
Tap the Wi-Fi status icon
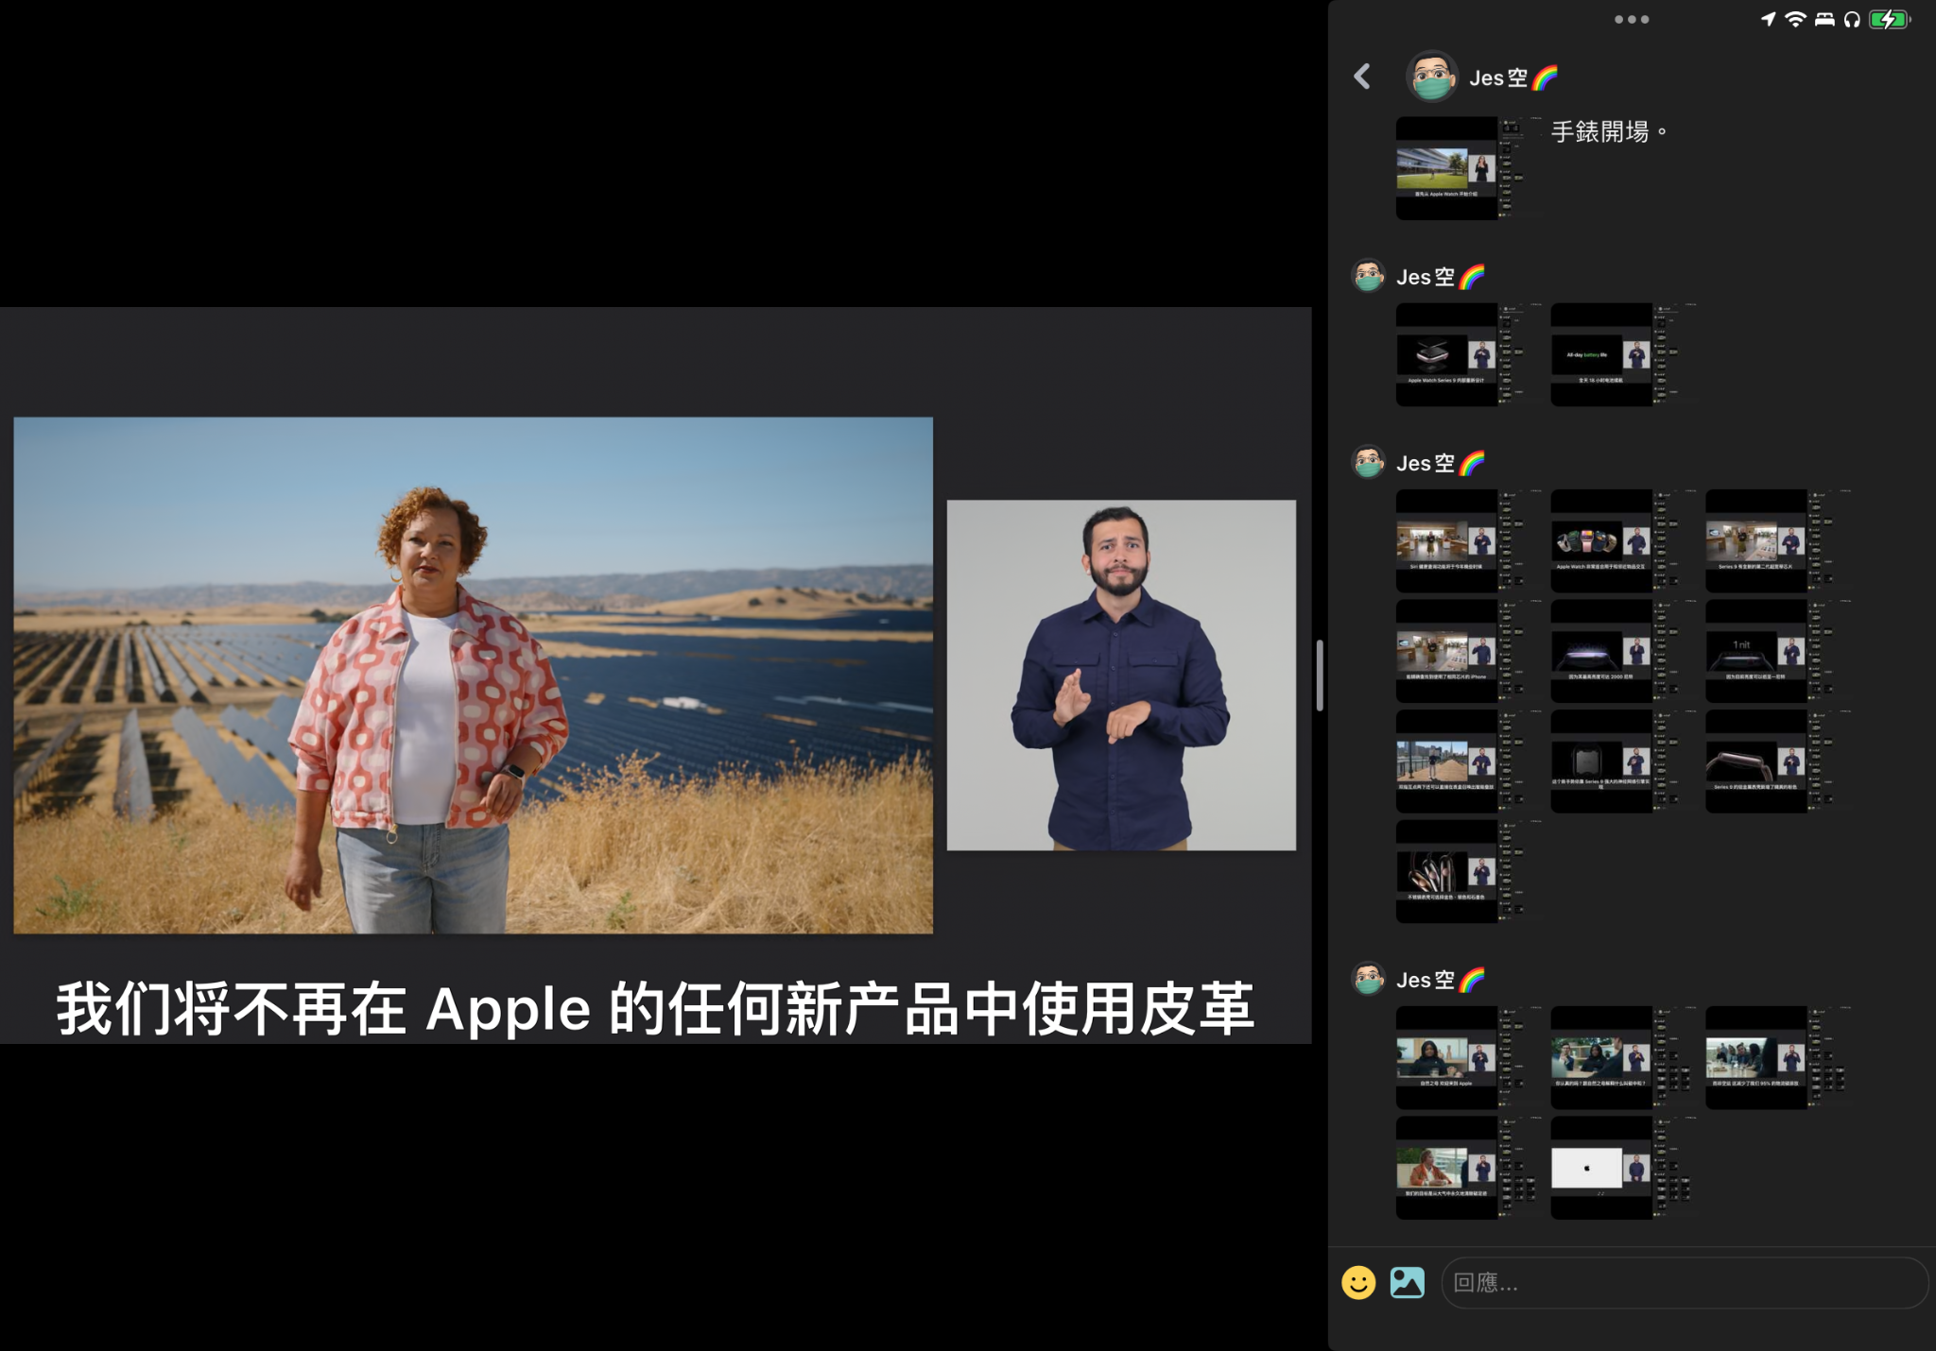click(x=1795, y=19)
